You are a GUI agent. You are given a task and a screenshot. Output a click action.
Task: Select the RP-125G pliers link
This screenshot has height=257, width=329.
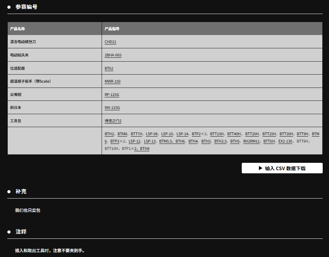(112, 95)
